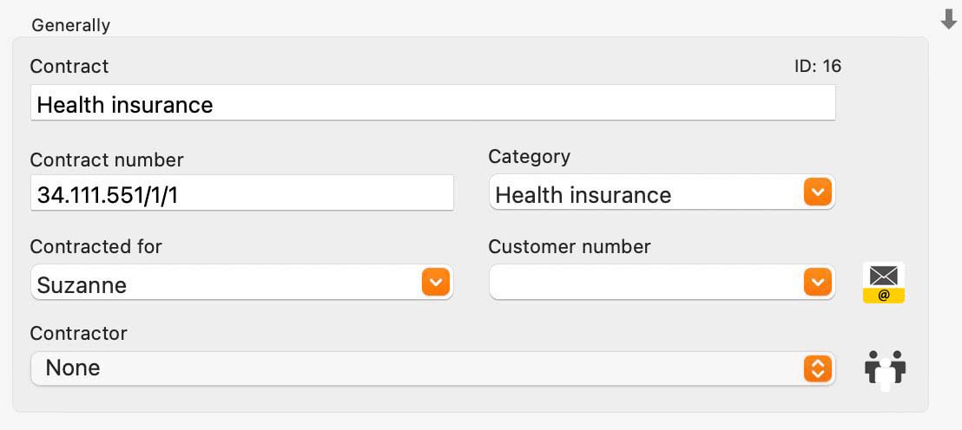
Task: Click the Contractor label
Action: coord(78,333)
